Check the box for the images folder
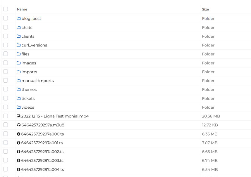Image resolution: width=251 pixels, height=177 pixels. [6, 63]
